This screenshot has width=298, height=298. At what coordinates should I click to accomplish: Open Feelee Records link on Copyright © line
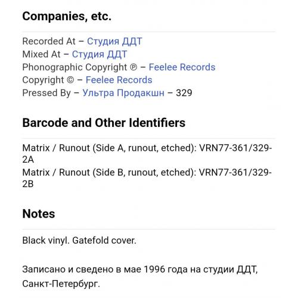(119, 80)
